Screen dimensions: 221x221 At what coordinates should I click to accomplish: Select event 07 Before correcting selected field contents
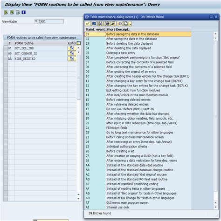[138, 62]
